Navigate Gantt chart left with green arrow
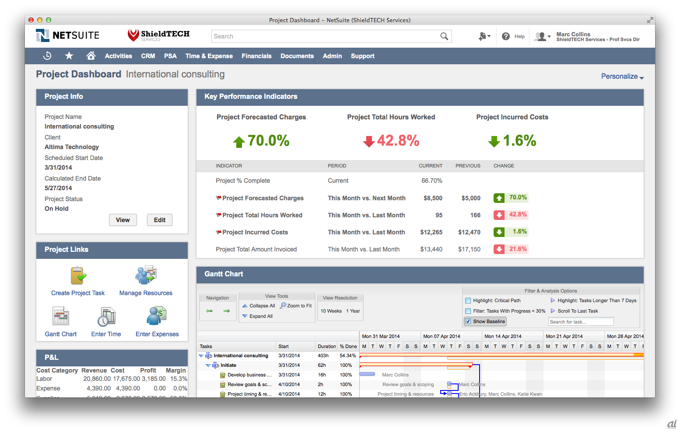680x432 pixels. coord(209,311)
